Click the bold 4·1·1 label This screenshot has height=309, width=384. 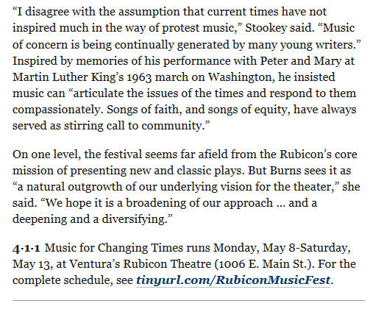point(26,248)
